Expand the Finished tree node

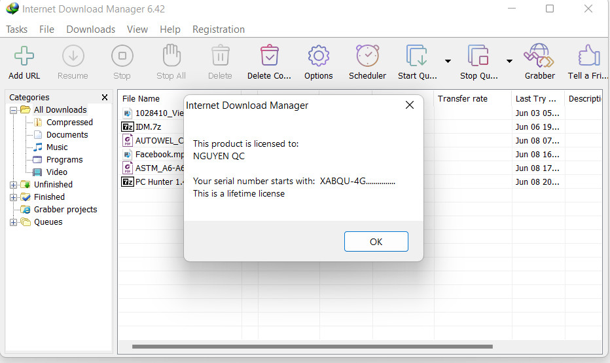[13, 197]
